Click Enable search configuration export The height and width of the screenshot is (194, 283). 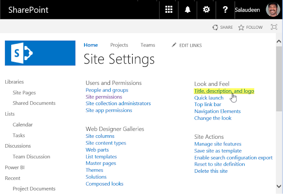coord(233,158)
